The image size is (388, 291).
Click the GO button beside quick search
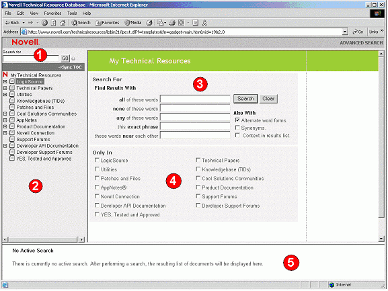pos(65,58)
